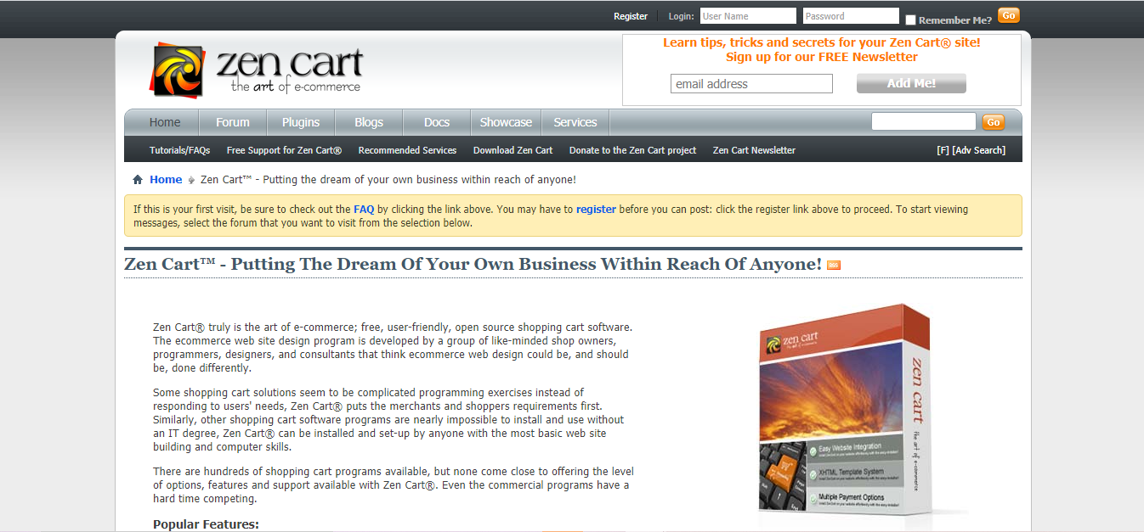Click the home icon in the breadcrumb
This screenshot has height=532, width=1144.
(x=138, y=180)
